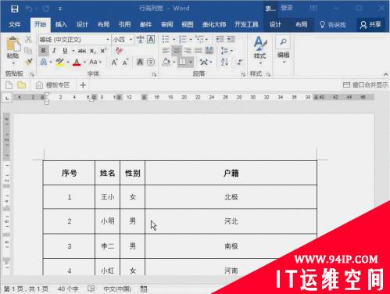Click the table cell containing 河北
This screenshot has width=390, height=294.
[x=231, y=221]
